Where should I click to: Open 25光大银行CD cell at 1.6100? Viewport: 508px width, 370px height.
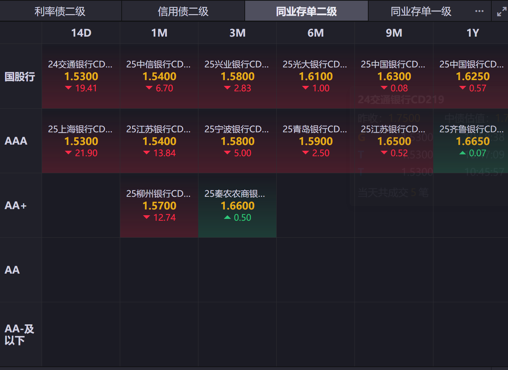[316, 76]
